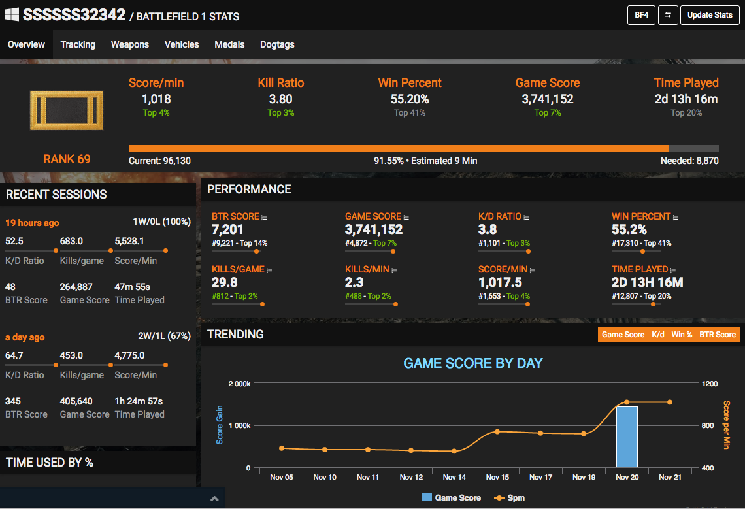Click the Windows platform icon beside SSSSSS32342
Viewport: 745px width, 509px height.
click(x=12, y=15)
